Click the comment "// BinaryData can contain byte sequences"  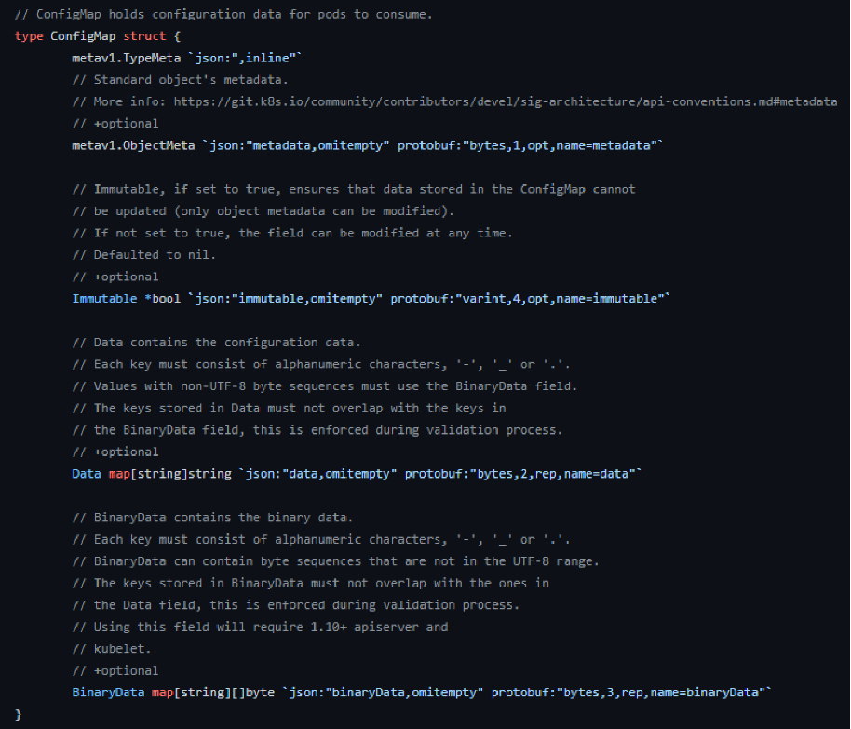[x=335, y=561]
